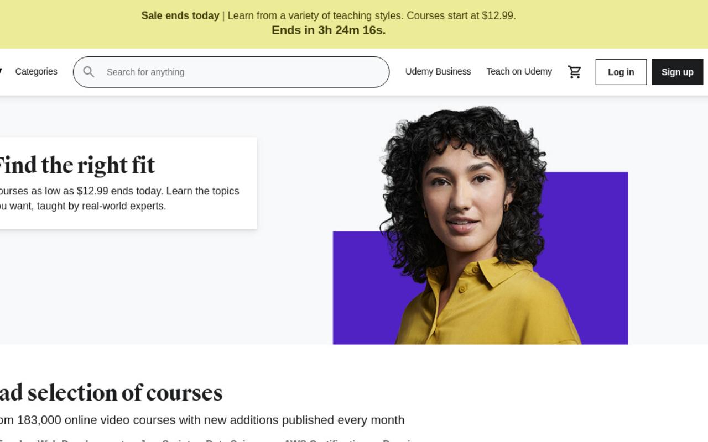Click the small arrow left of Categories
The image size is (708, 442).
pos(1,71)
